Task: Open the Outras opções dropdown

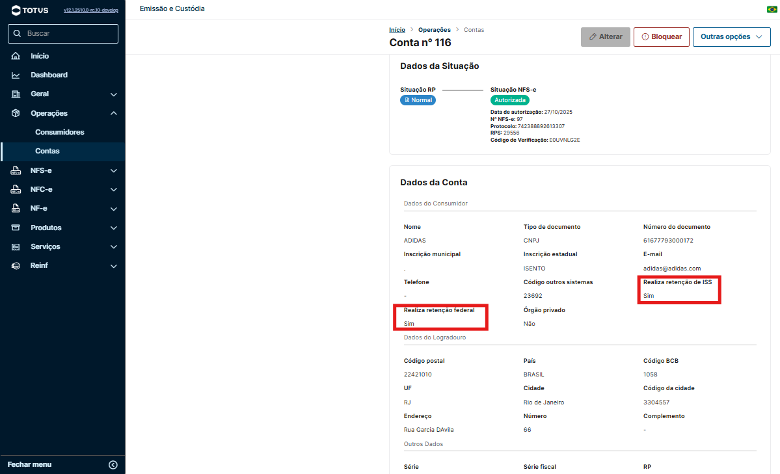Action: point(731,37)
